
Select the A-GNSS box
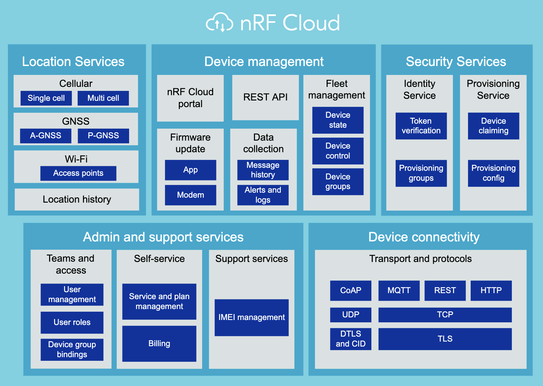45,136
